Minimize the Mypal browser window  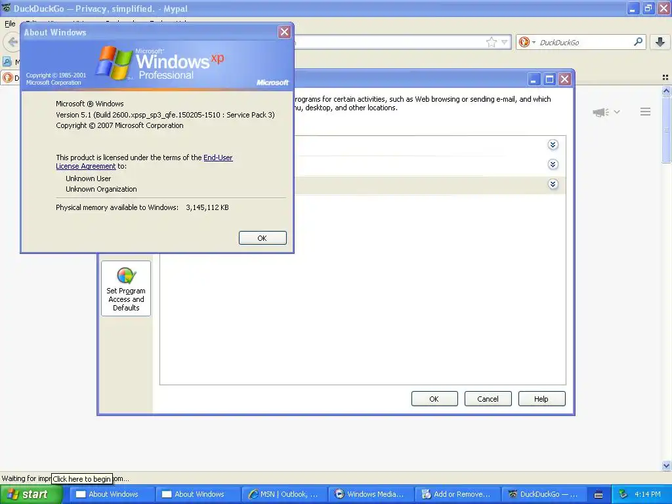tap(633, 8)
